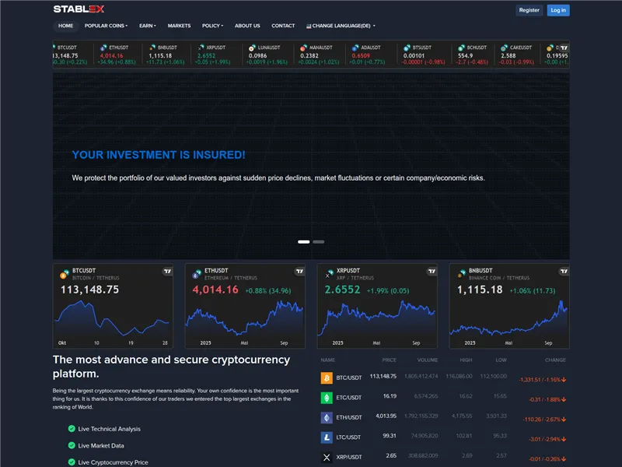Click the TradingView icon on BNBUSDT chart
Image resolution: width=622 pixels, height=467 pixels.
coord(564,272)
